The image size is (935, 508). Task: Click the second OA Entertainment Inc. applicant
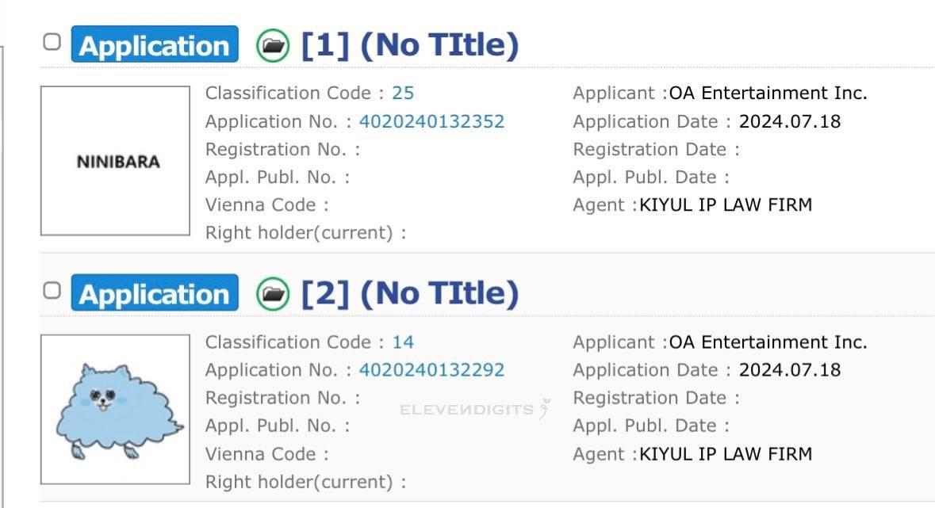click(768, 342)
